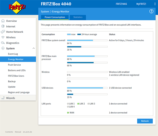Select Energy Monitor in the sidebar
This screenshot has width=158, height=136.
(18, 59)
